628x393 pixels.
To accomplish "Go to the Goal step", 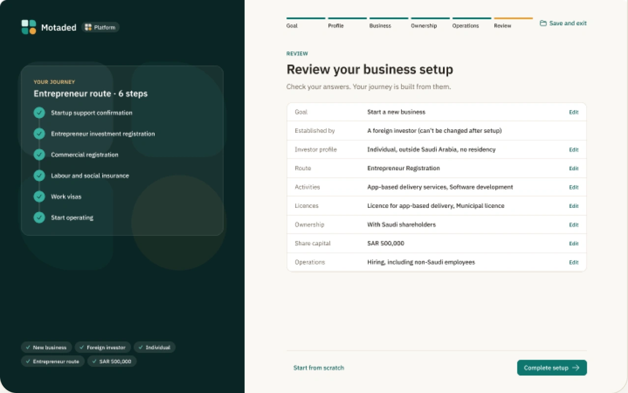I will [306, 23].
